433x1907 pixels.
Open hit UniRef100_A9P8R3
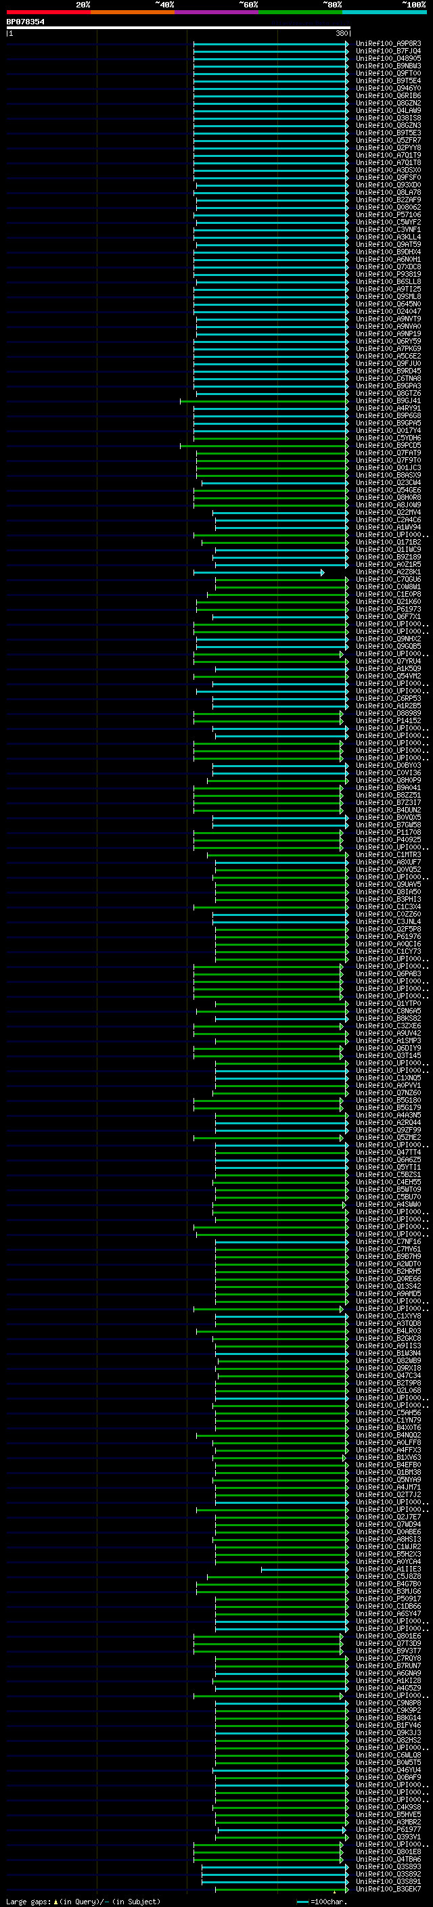[388, 44]
